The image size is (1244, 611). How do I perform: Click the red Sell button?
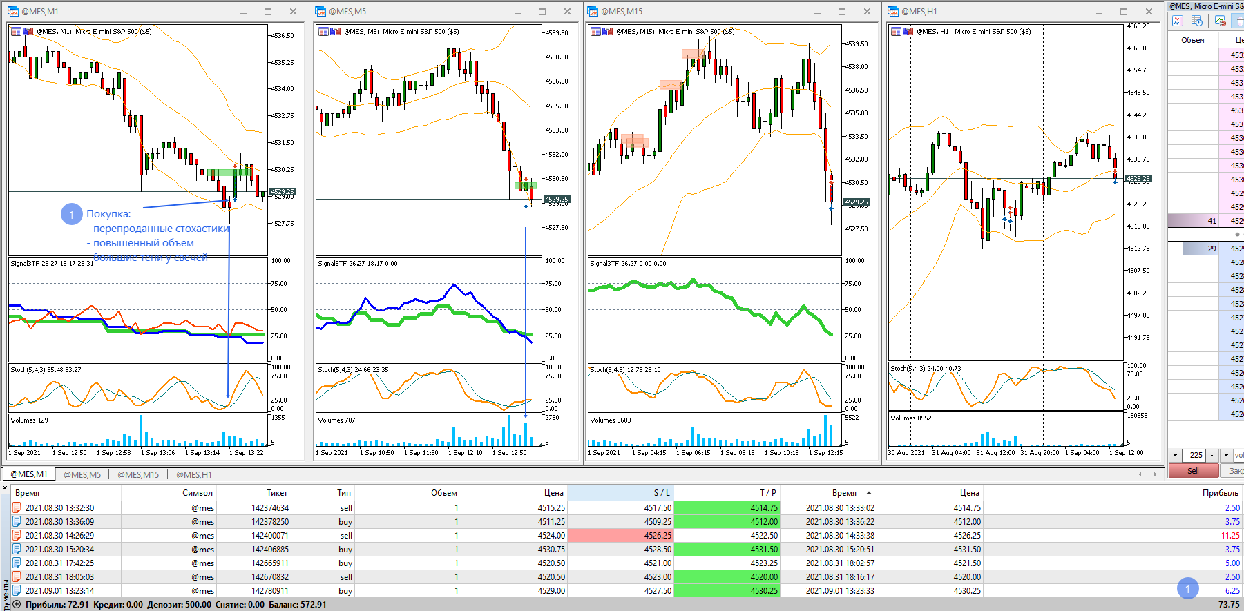pyautogui.click(x=1193, y=470)
